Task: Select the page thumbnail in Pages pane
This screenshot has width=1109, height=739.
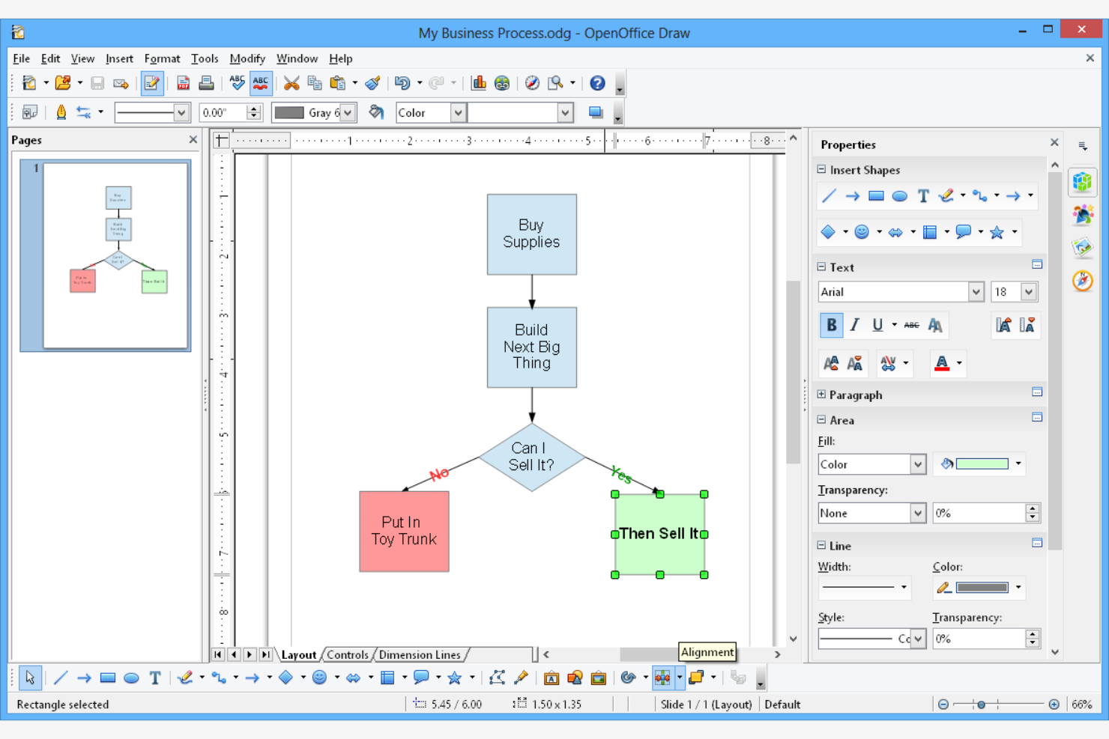Action: [105, 255]
